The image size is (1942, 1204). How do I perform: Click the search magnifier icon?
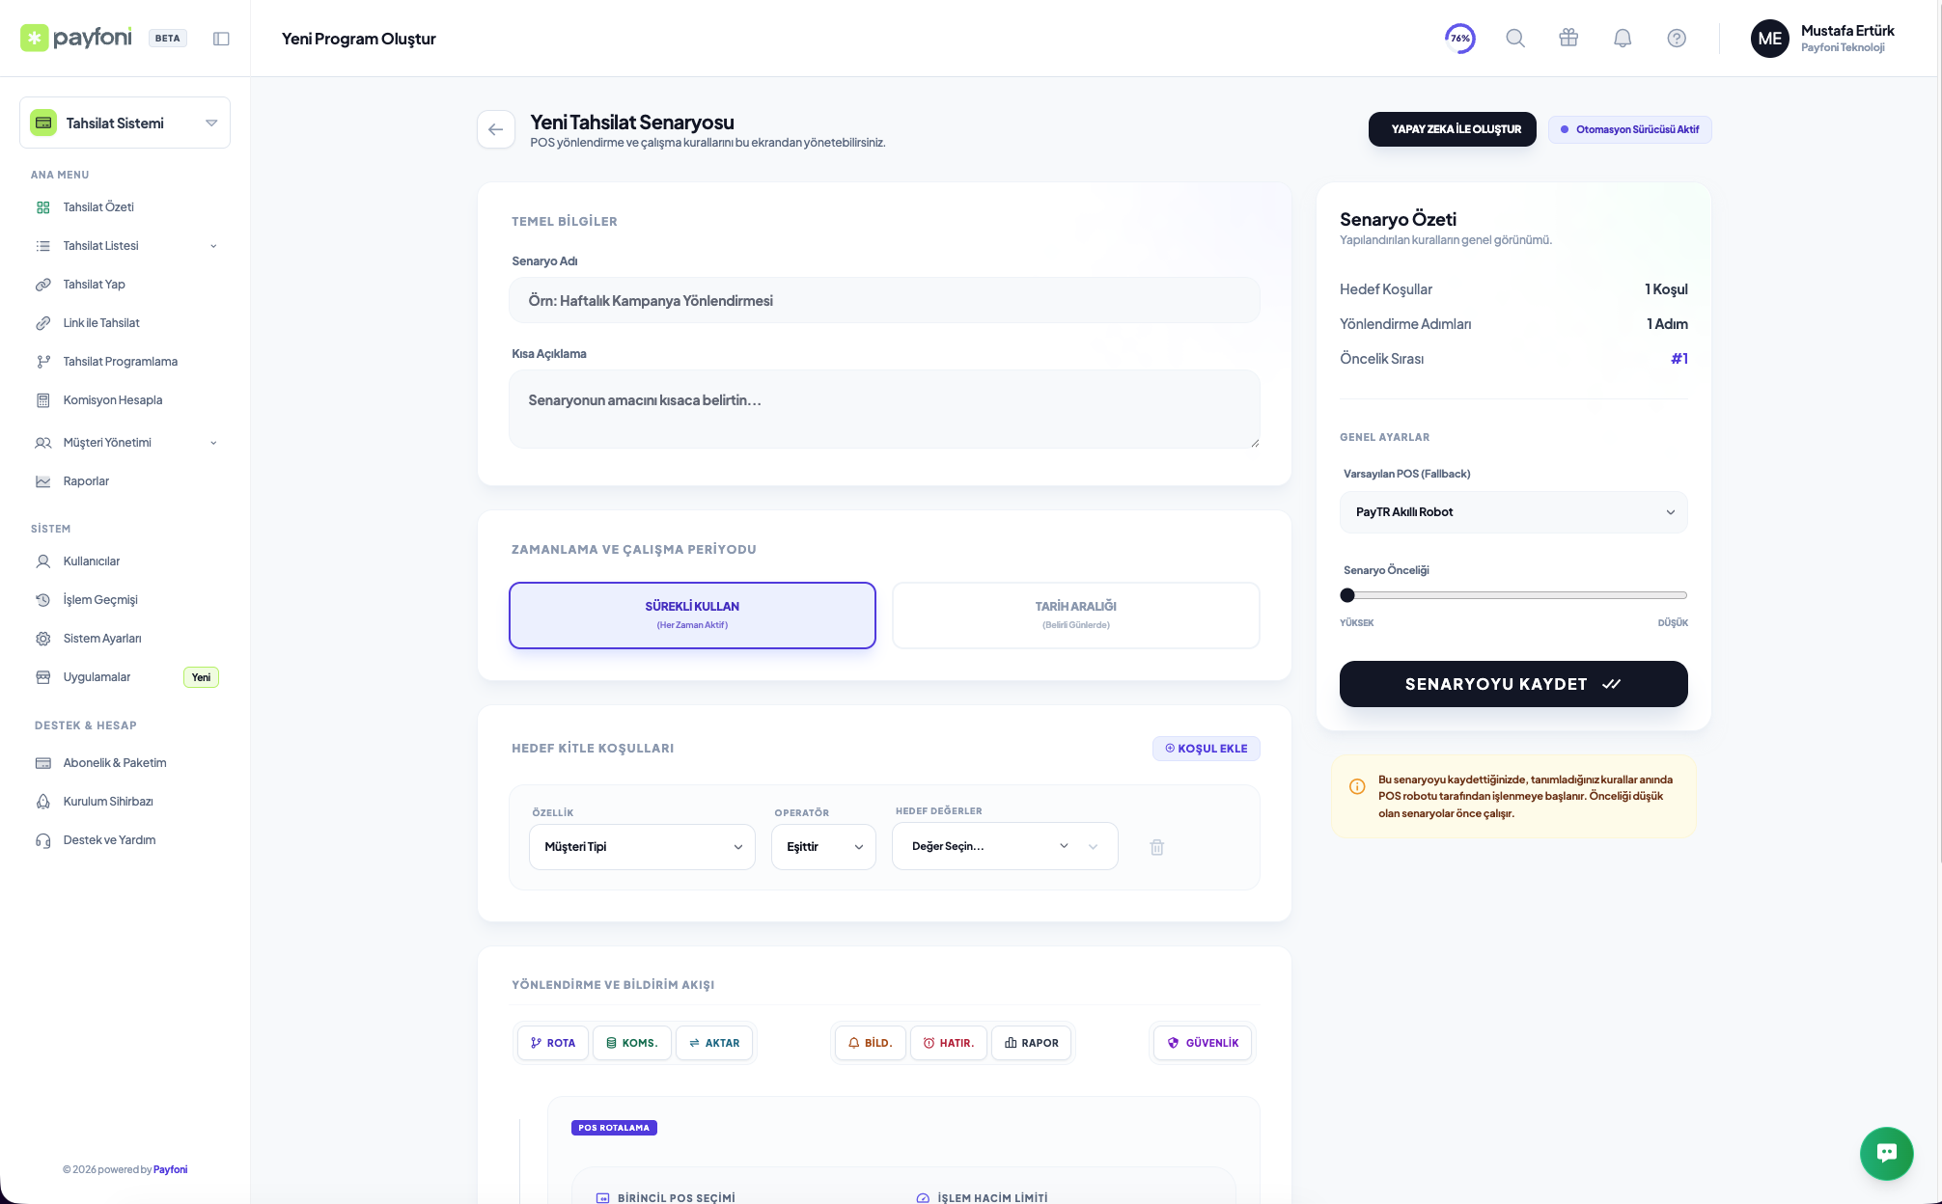(1515, 39)
